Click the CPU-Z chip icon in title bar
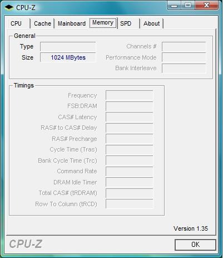The image size is (223, 258). [x=9, y=8]
